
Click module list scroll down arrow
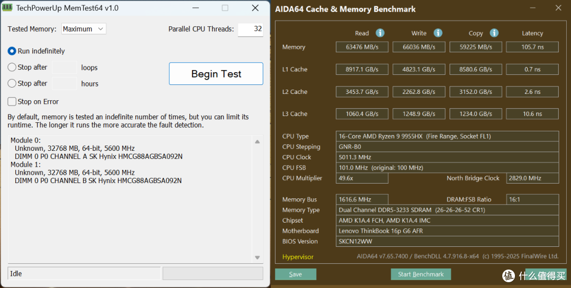pyautogui.click(x=257, y=257)
